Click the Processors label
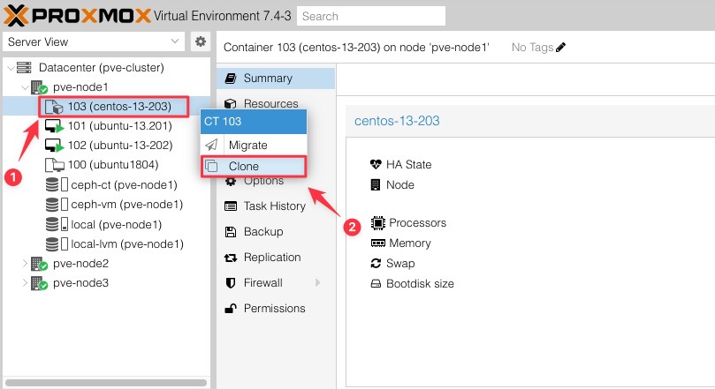715x389 pixels. (x=418, y=223)
